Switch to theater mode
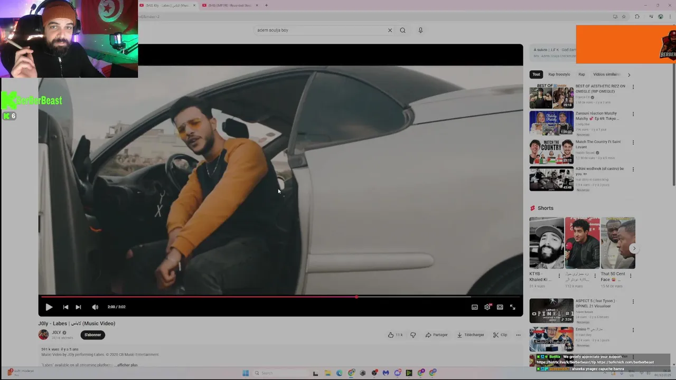The width and height of the screenshot is (676, 380). (500, 307)
